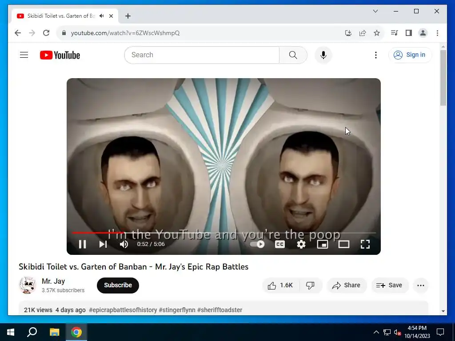
Task: View site information lock icon
Action: [64, 33]
